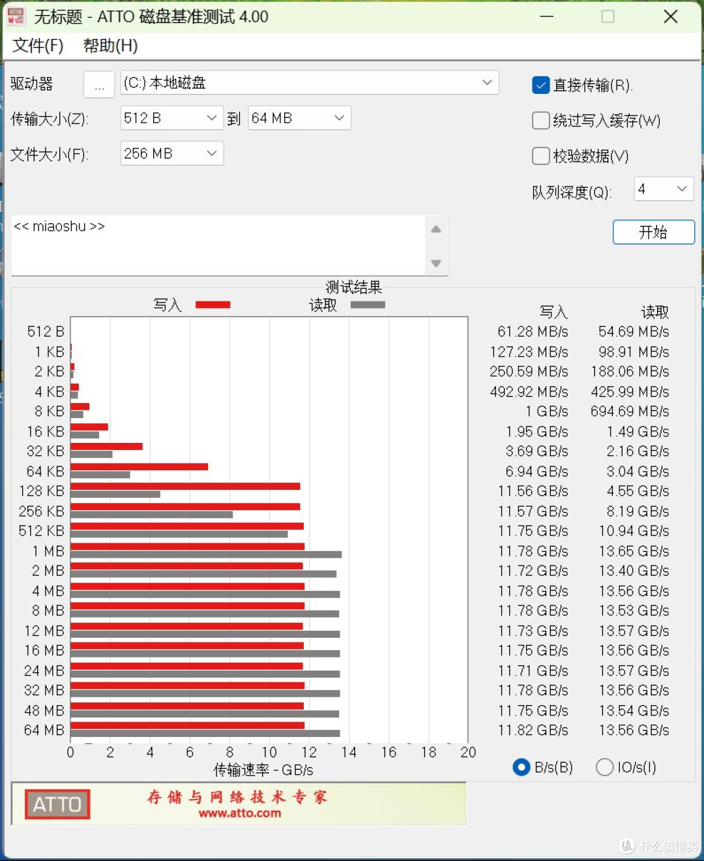Click into the miaoshu description text box

[218, 245]
